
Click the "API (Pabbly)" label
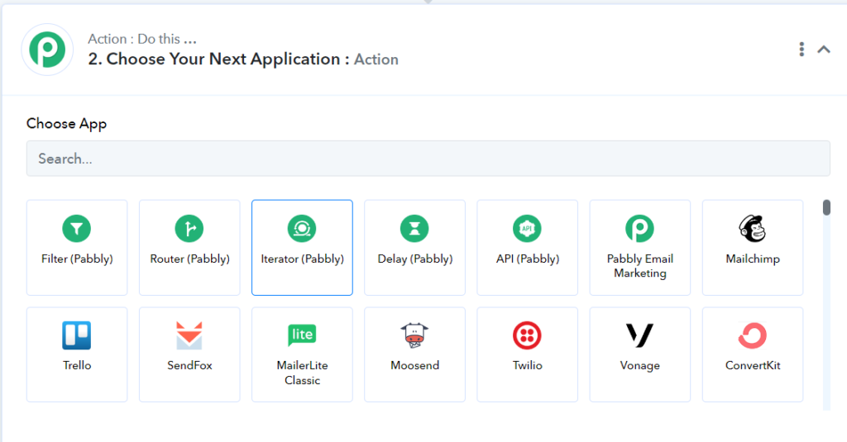click(x=527, y=259)
